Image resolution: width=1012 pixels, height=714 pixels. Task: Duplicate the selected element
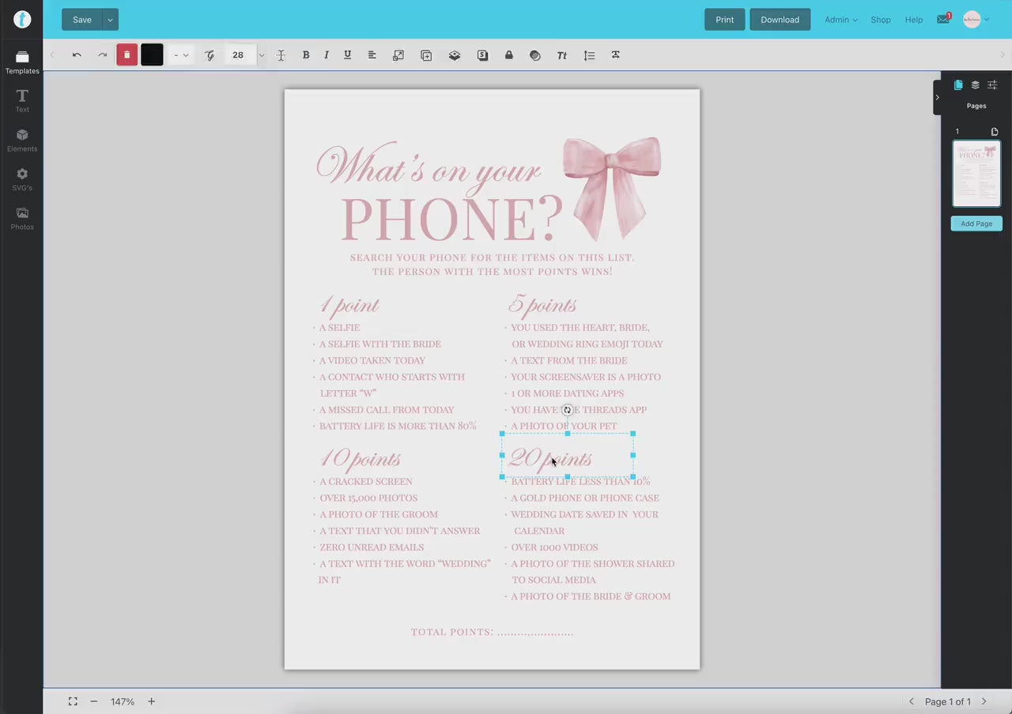[426, 55]
